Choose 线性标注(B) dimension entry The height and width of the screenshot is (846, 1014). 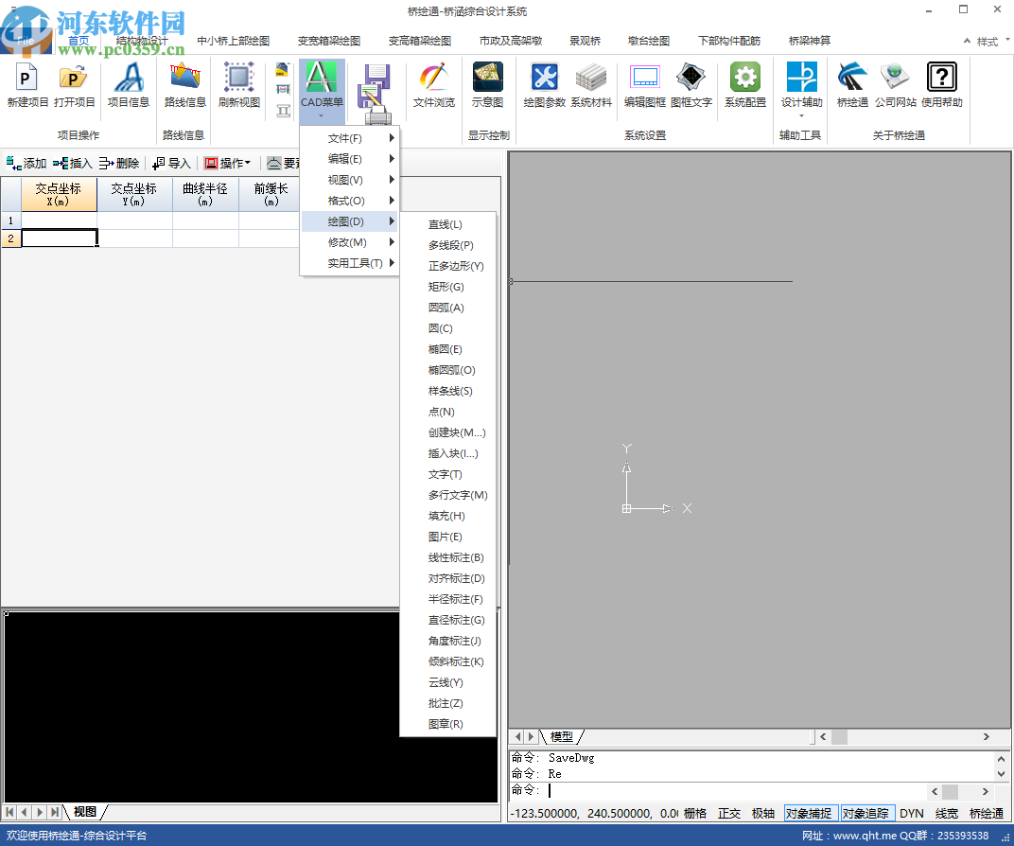tap(448, 557)
